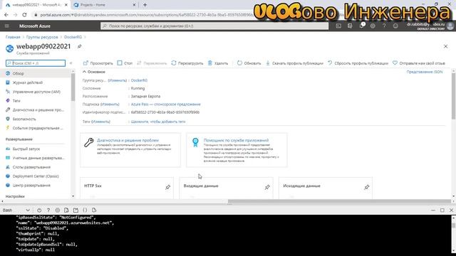This screenshot has width=456, height=256.
Task: Open help question mark in top bar
Action: click(384, 26)
